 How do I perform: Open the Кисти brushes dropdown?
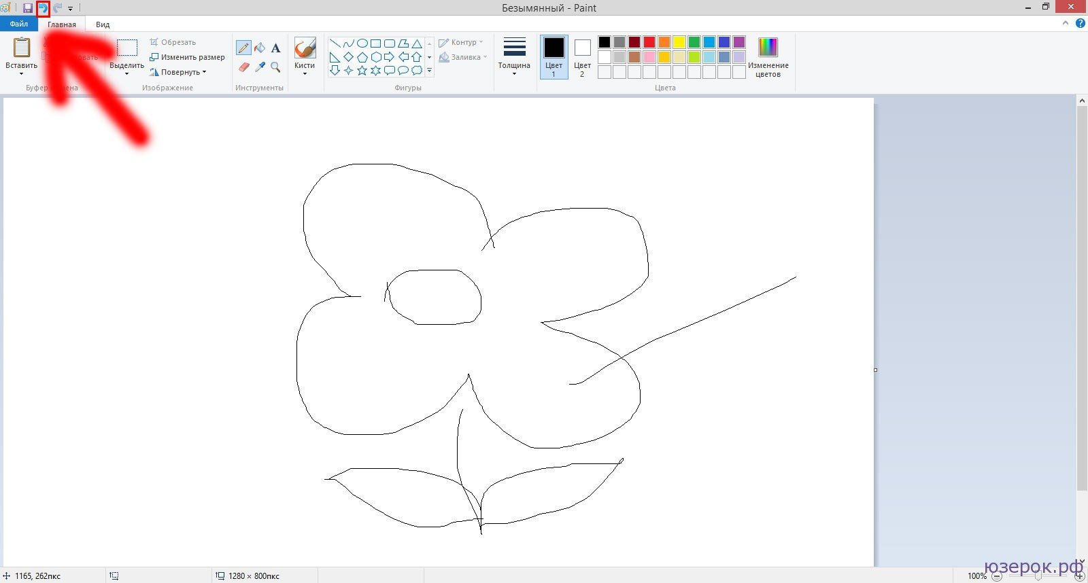pos(305,56)
